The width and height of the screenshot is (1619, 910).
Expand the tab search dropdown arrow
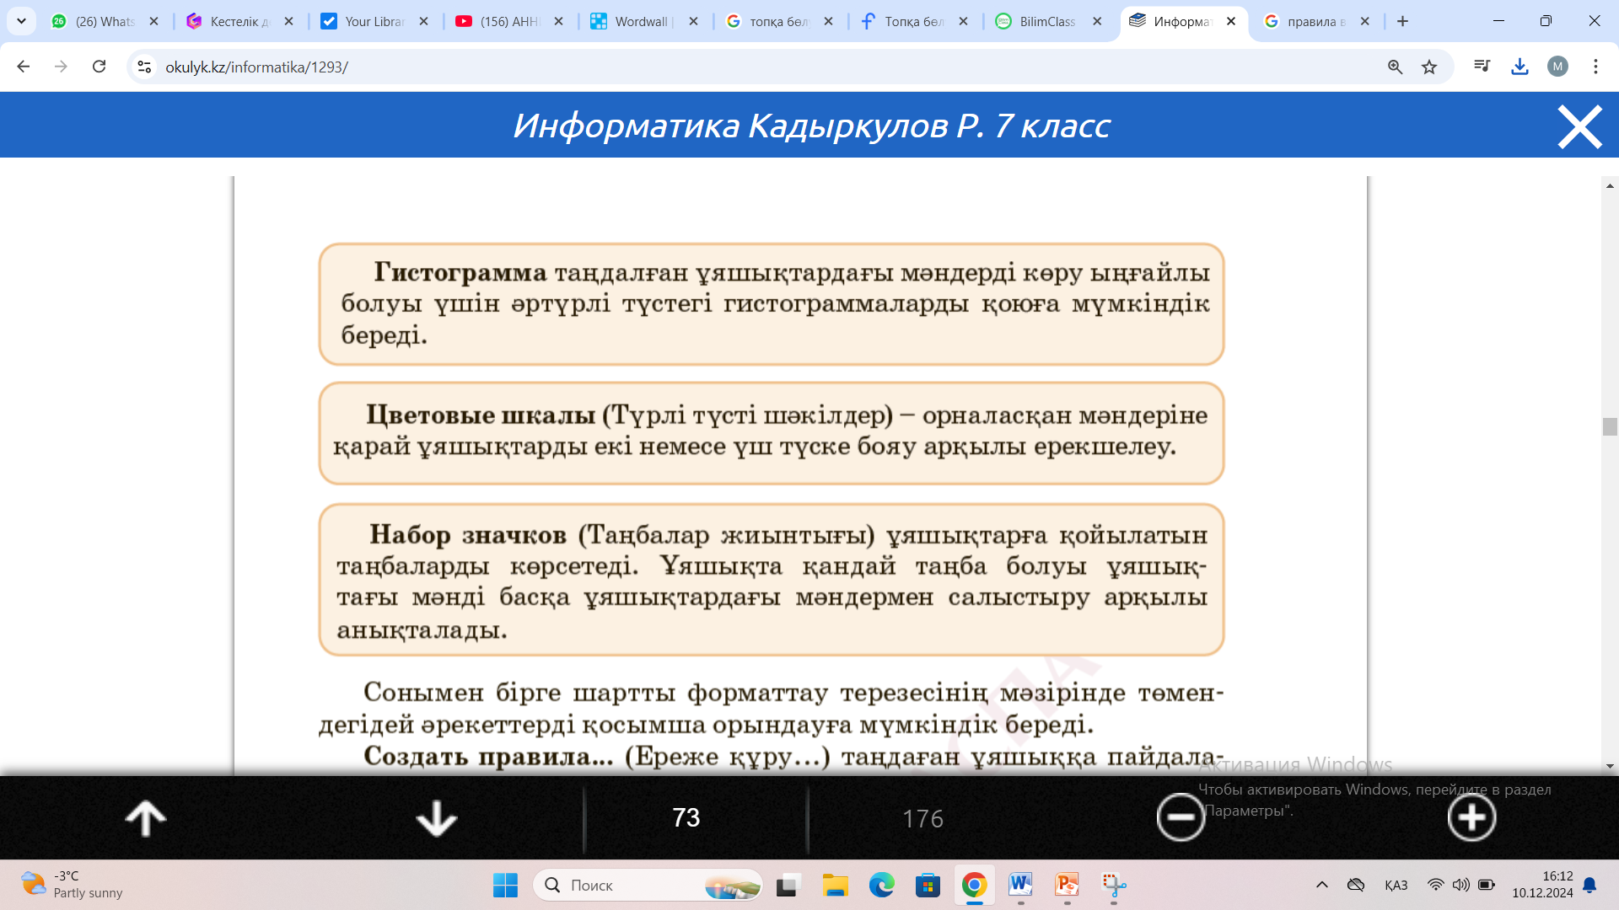(x=21, y=21)
